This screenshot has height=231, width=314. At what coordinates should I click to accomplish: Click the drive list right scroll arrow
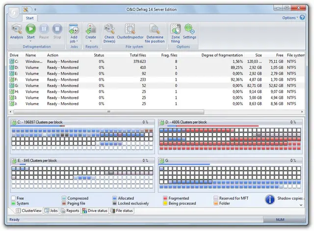(x=302, y=112)
